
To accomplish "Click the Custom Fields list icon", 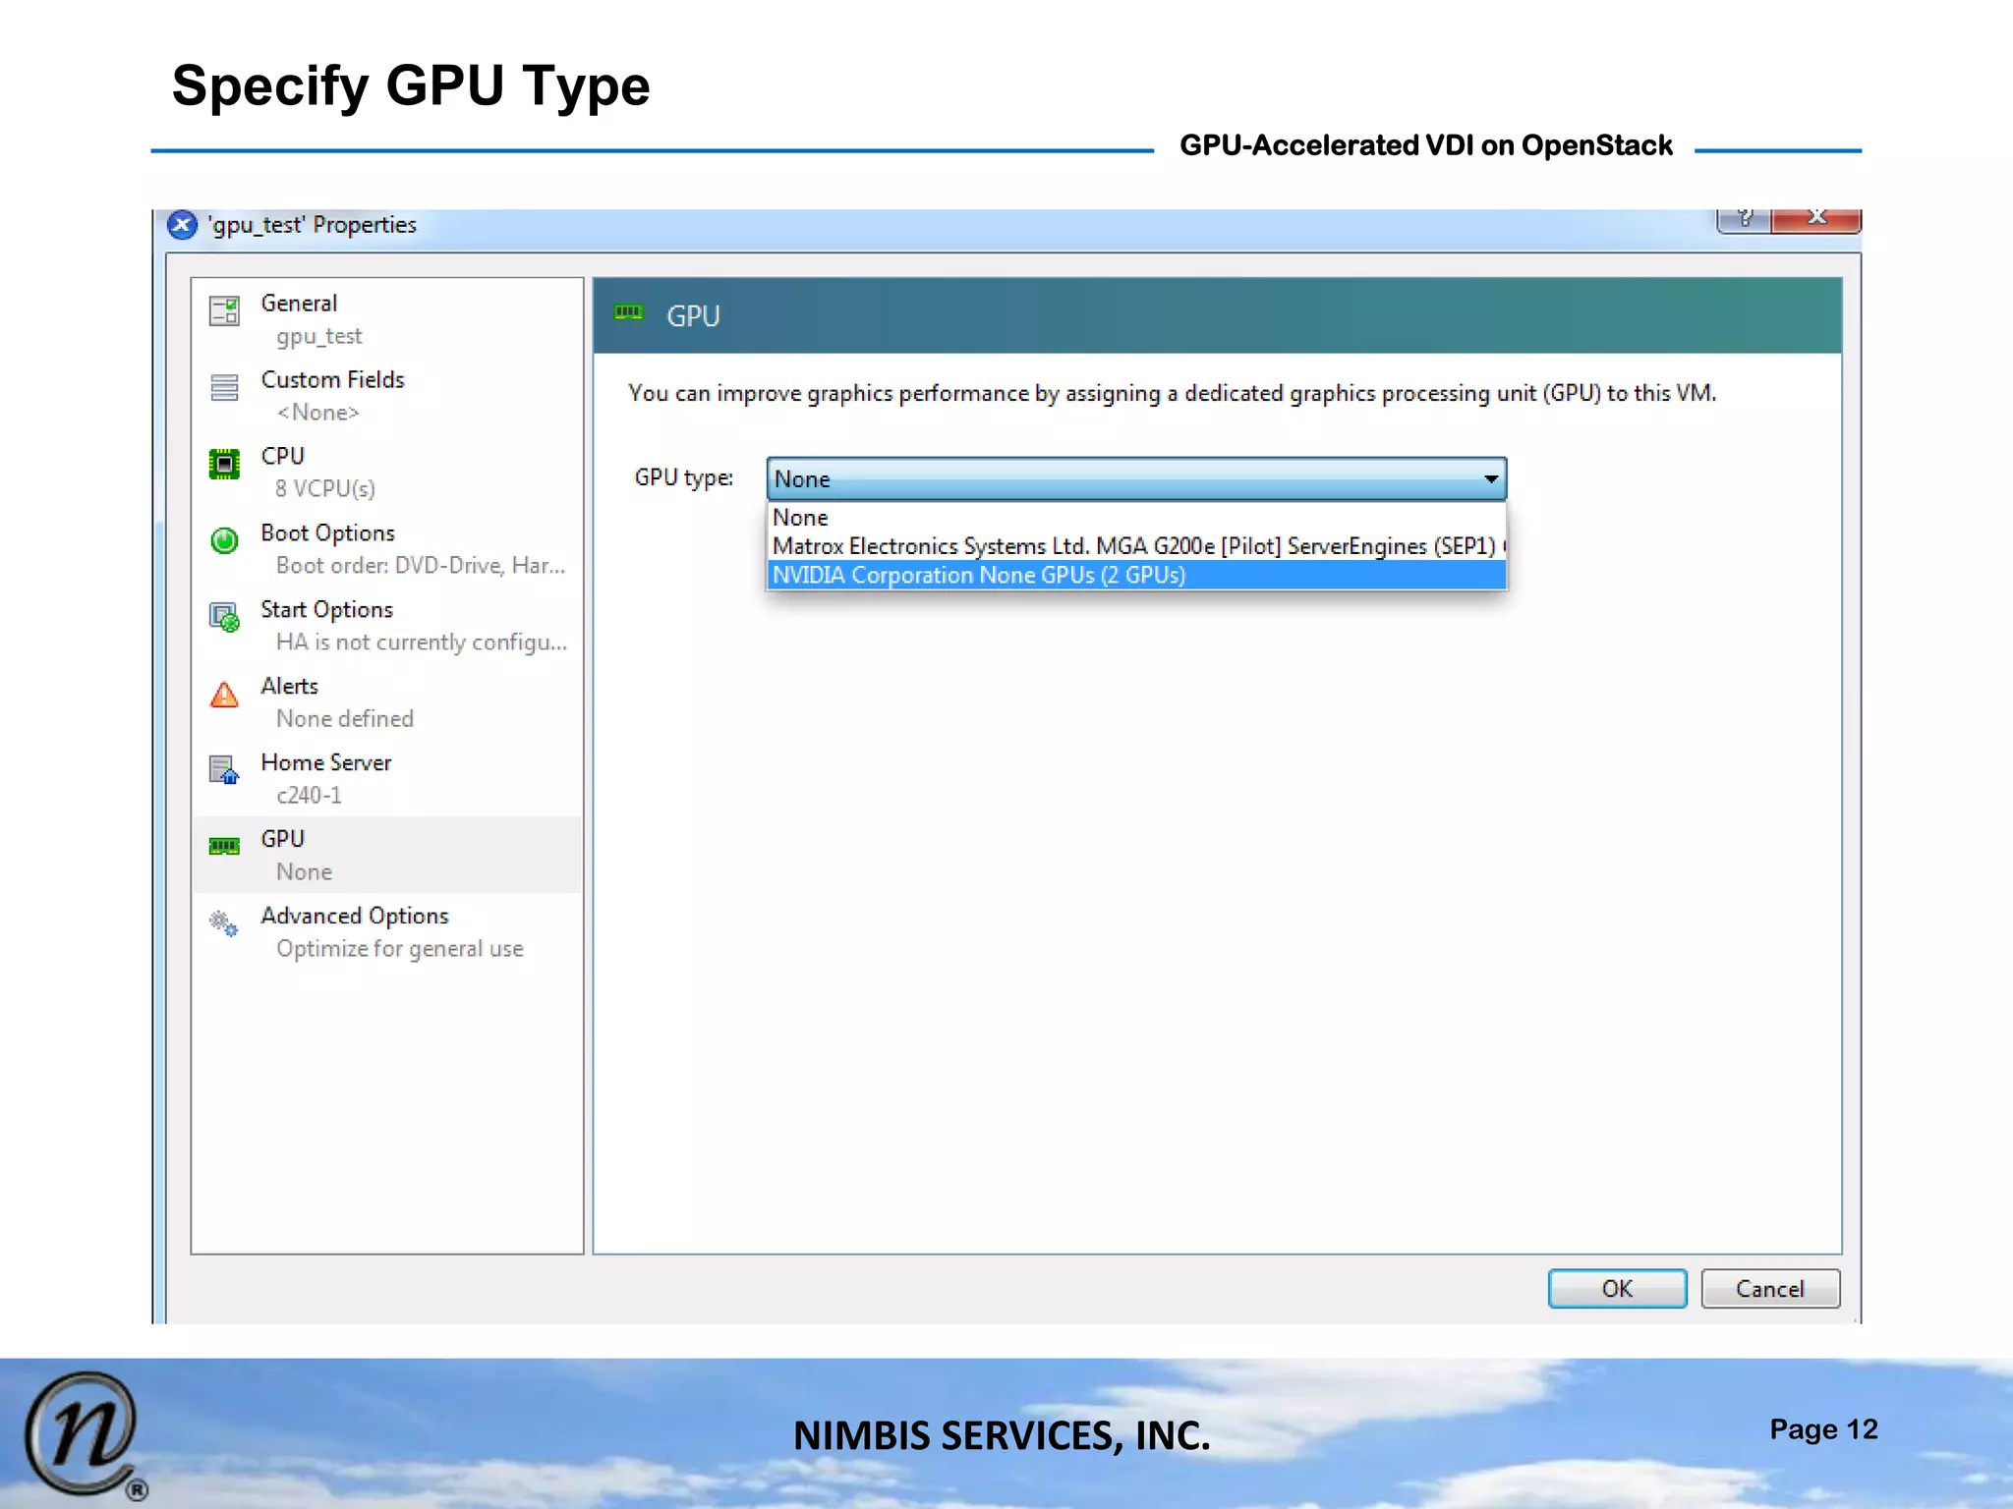I will (224, 387).
